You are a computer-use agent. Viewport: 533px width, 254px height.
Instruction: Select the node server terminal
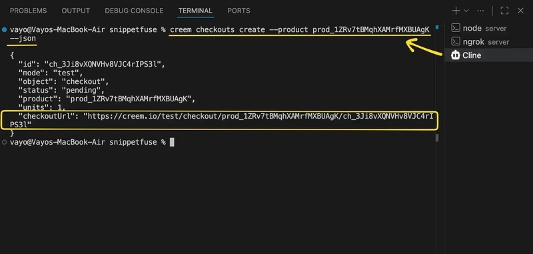pos(488,28)
